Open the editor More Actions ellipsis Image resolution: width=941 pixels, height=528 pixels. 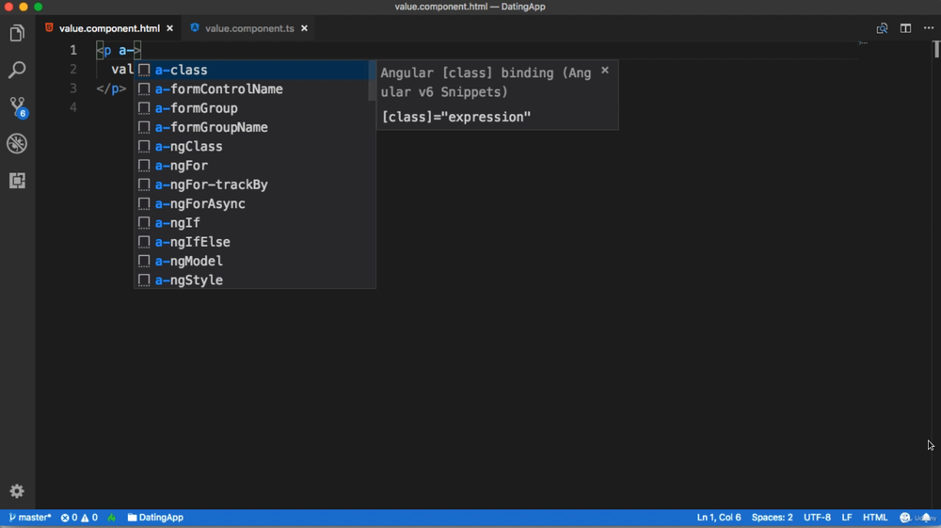click(929, 28)
